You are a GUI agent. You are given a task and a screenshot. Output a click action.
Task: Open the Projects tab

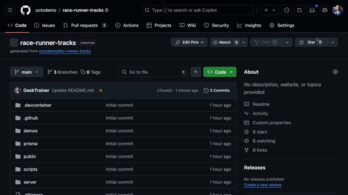159,25
